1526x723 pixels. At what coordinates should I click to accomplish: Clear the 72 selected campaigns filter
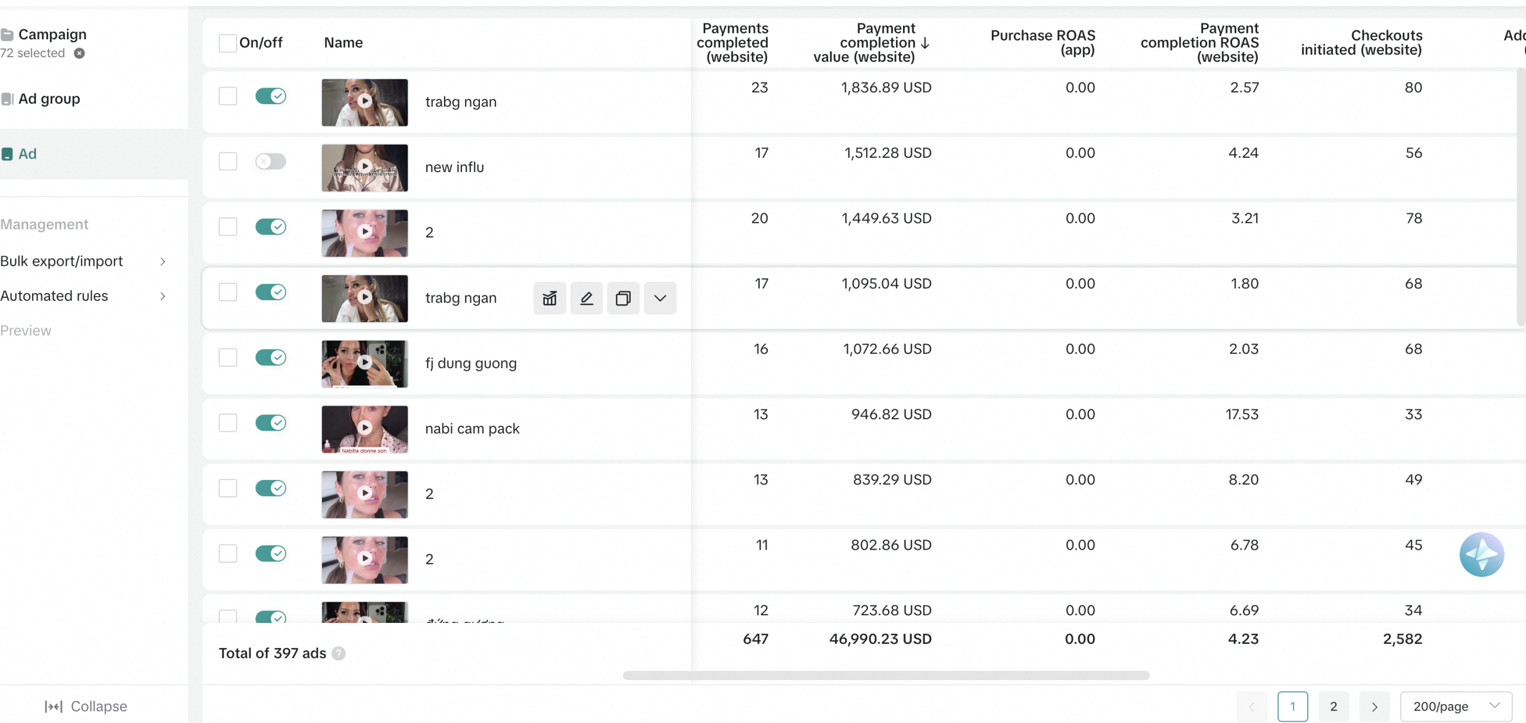click(79, 53)
